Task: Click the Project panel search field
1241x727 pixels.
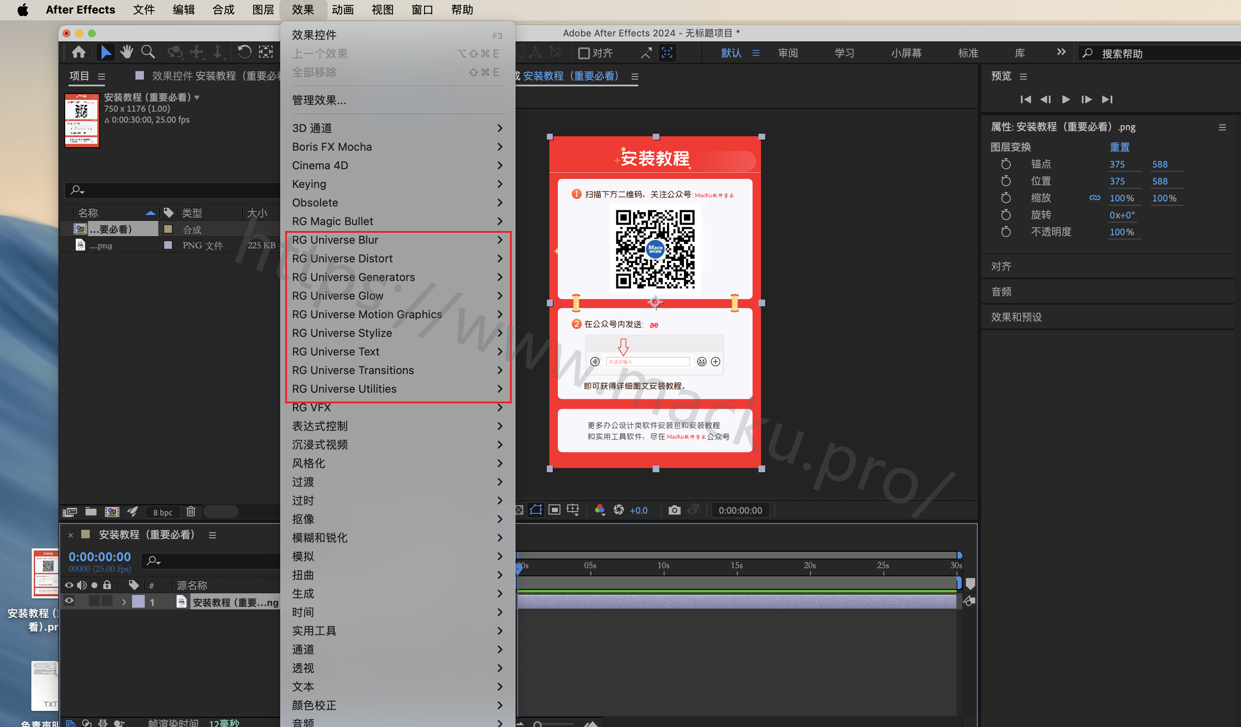Action: 172,190
